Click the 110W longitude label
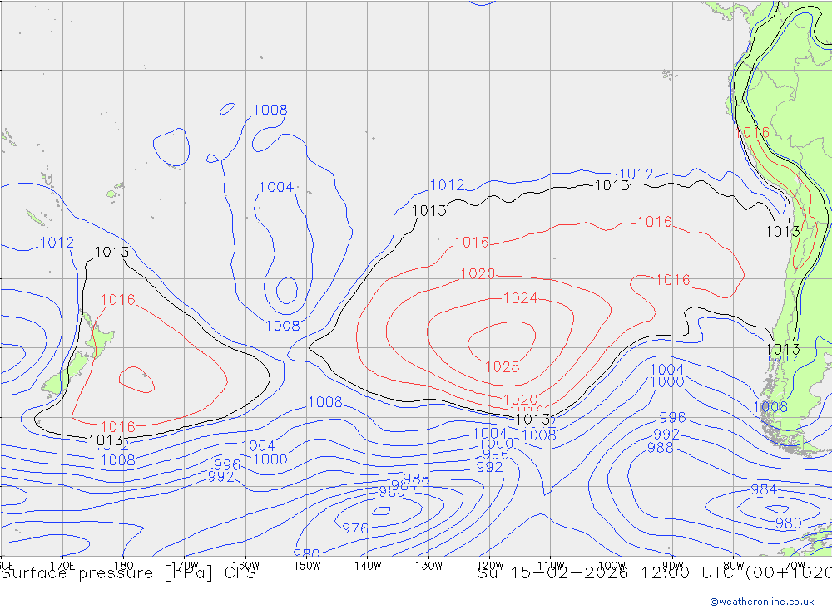 pyautogui.click(x=551, y=566)
